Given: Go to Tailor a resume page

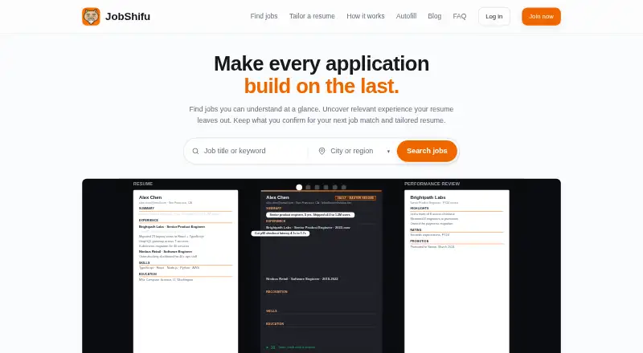Looking at the screenshot, I should 312,16.
